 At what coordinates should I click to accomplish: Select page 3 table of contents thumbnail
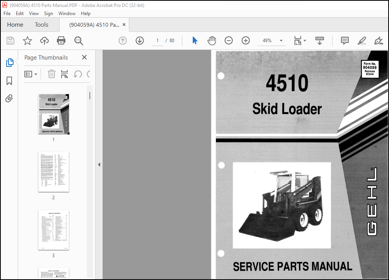pos(53,230)
